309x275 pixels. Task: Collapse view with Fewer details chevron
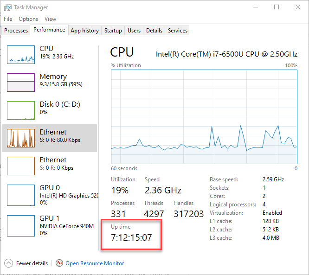[x=9, y=263]
